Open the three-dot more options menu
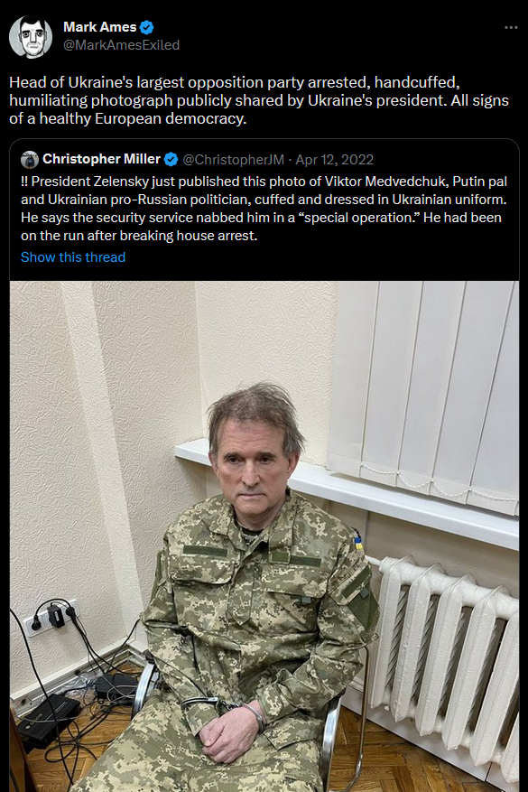The width and height of the screenshot is (528, 792). click(x=511, y=27)
